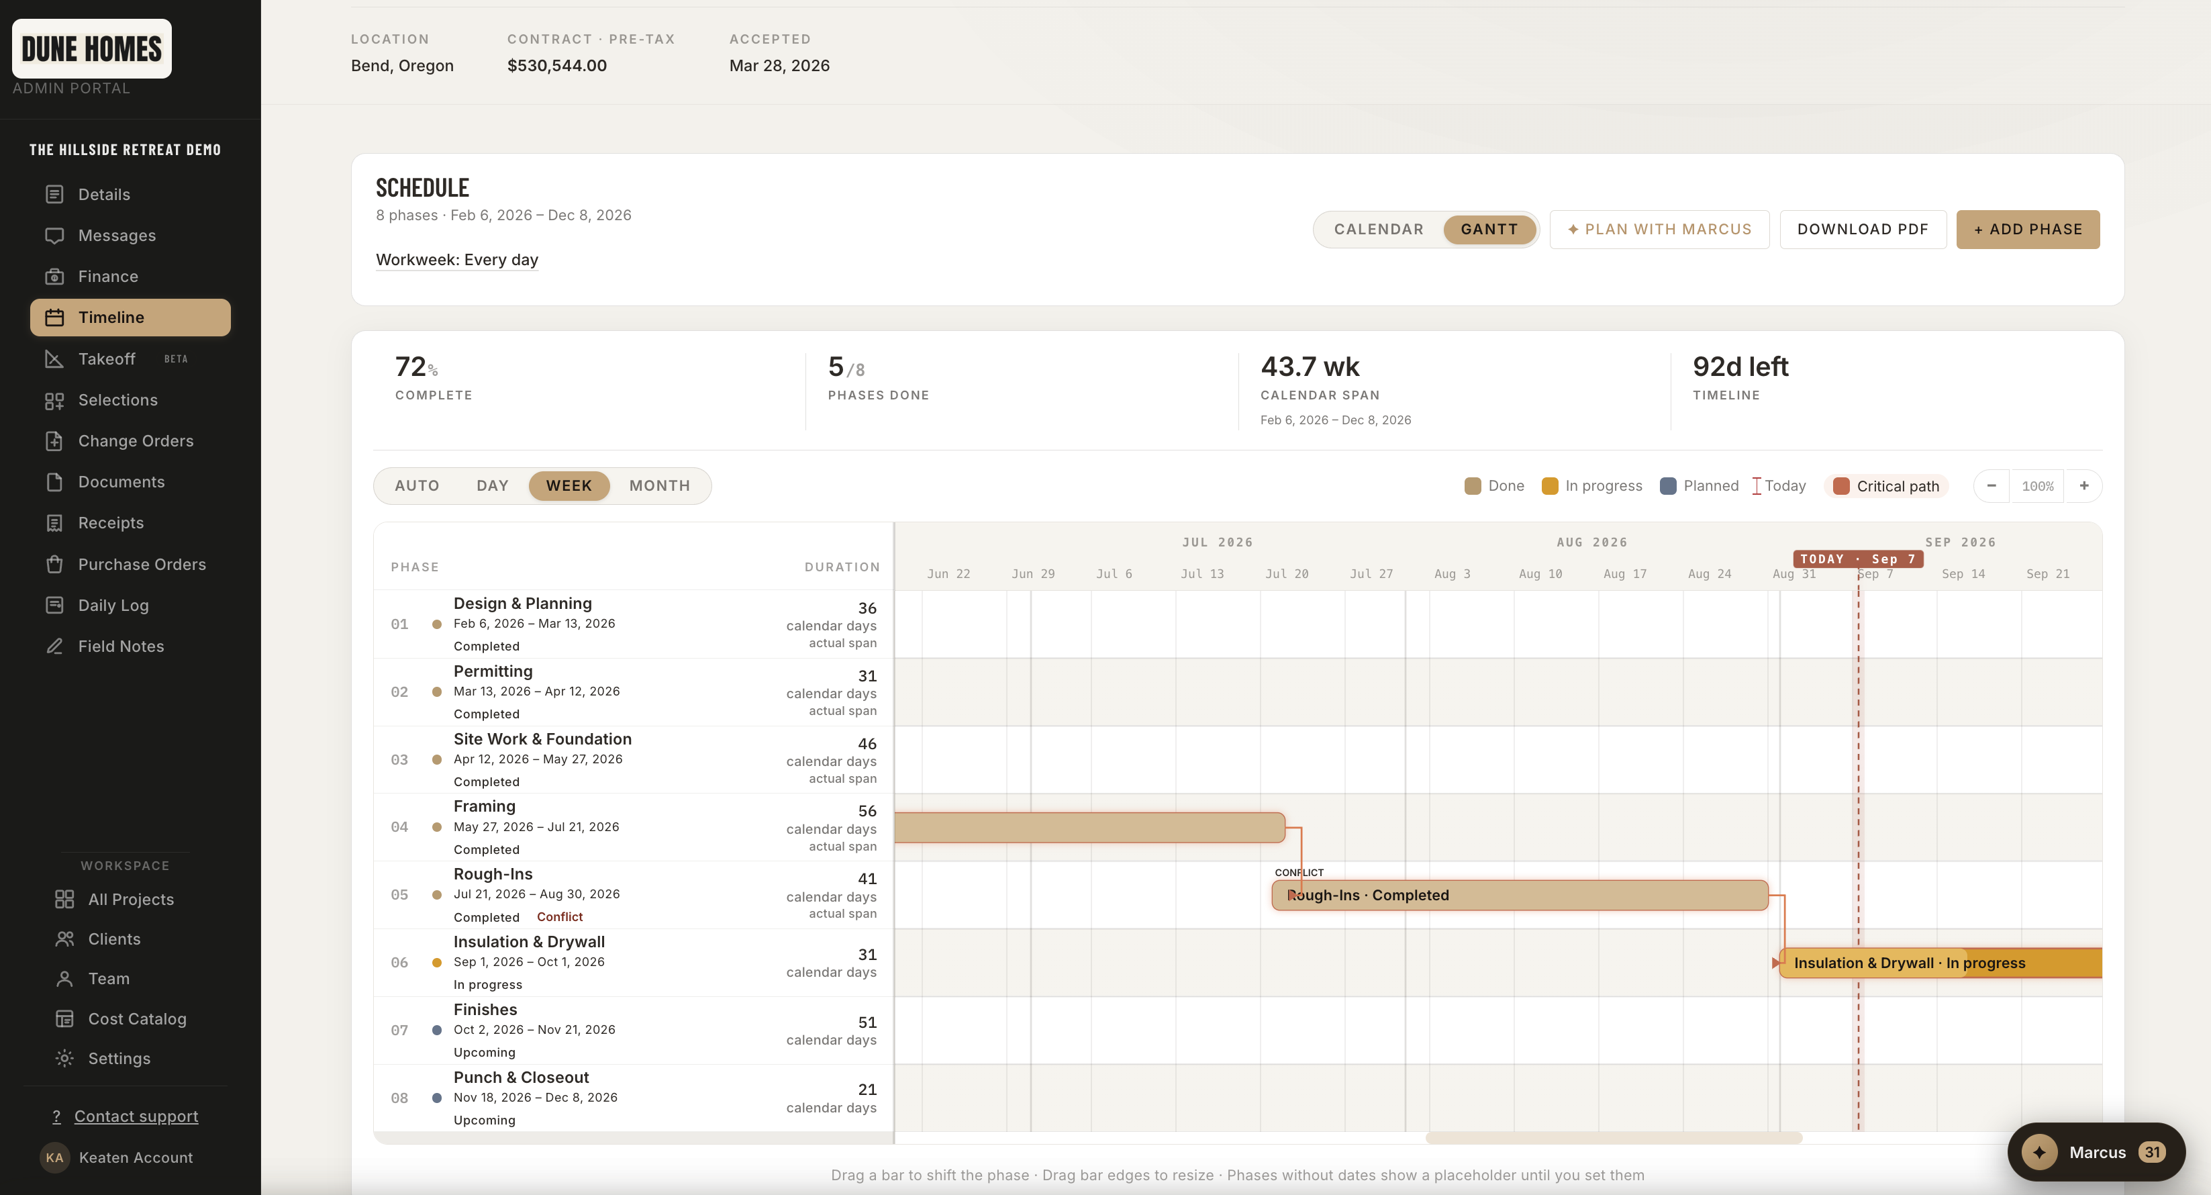
Task: Select the Insulation & Drywall Gantt bar
Action: pos(1940,962)
